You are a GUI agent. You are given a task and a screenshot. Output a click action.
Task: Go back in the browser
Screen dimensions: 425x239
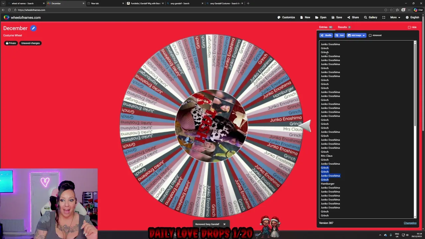[3, 10]
